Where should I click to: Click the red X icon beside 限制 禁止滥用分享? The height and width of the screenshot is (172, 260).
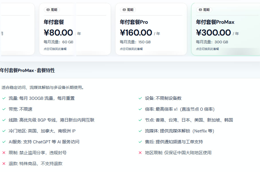click(x=4, y=153)
